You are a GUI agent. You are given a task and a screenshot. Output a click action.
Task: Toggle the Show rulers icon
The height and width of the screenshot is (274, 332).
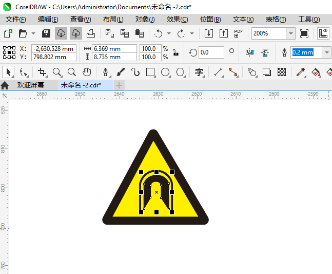tap(323, 33)
